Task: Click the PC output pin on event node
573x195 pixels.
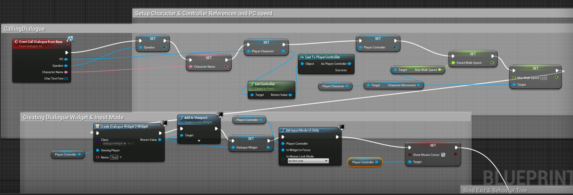Action: point(66,59)
